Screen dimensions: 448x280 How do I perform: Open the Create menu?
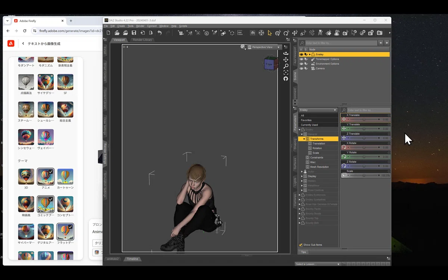tap(121, 26)
